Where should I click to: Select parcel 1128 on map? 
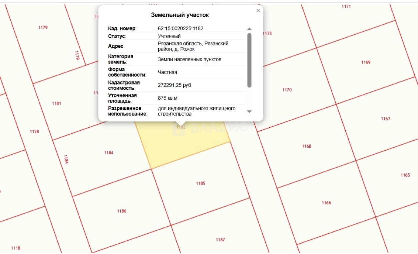(34, 132)
